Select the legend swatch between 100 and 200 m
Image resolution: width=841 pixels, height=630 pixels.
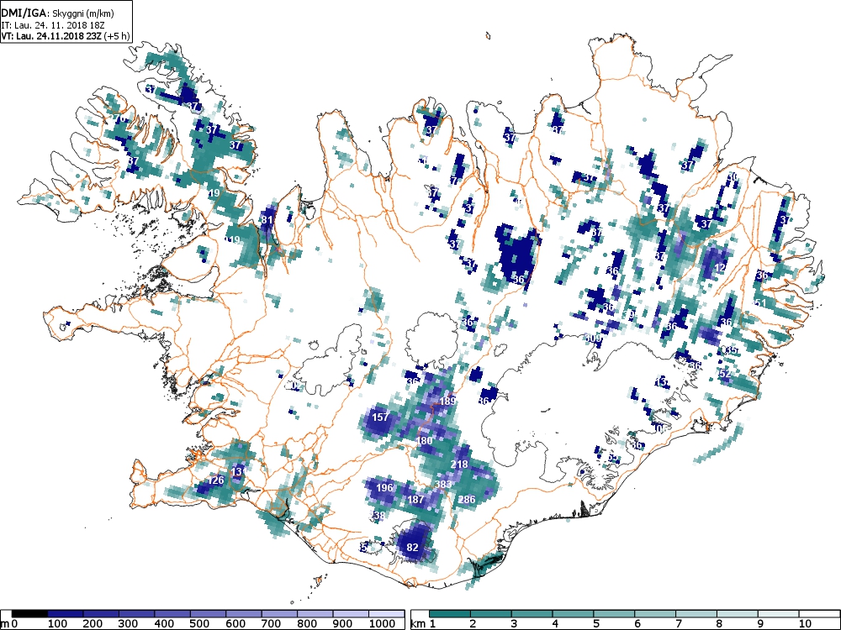(x=66, y=614)
